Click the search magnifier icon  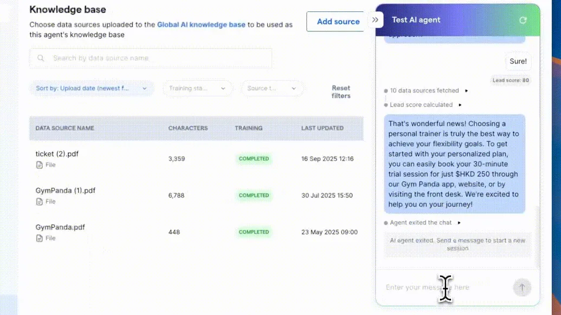(41, 58)
